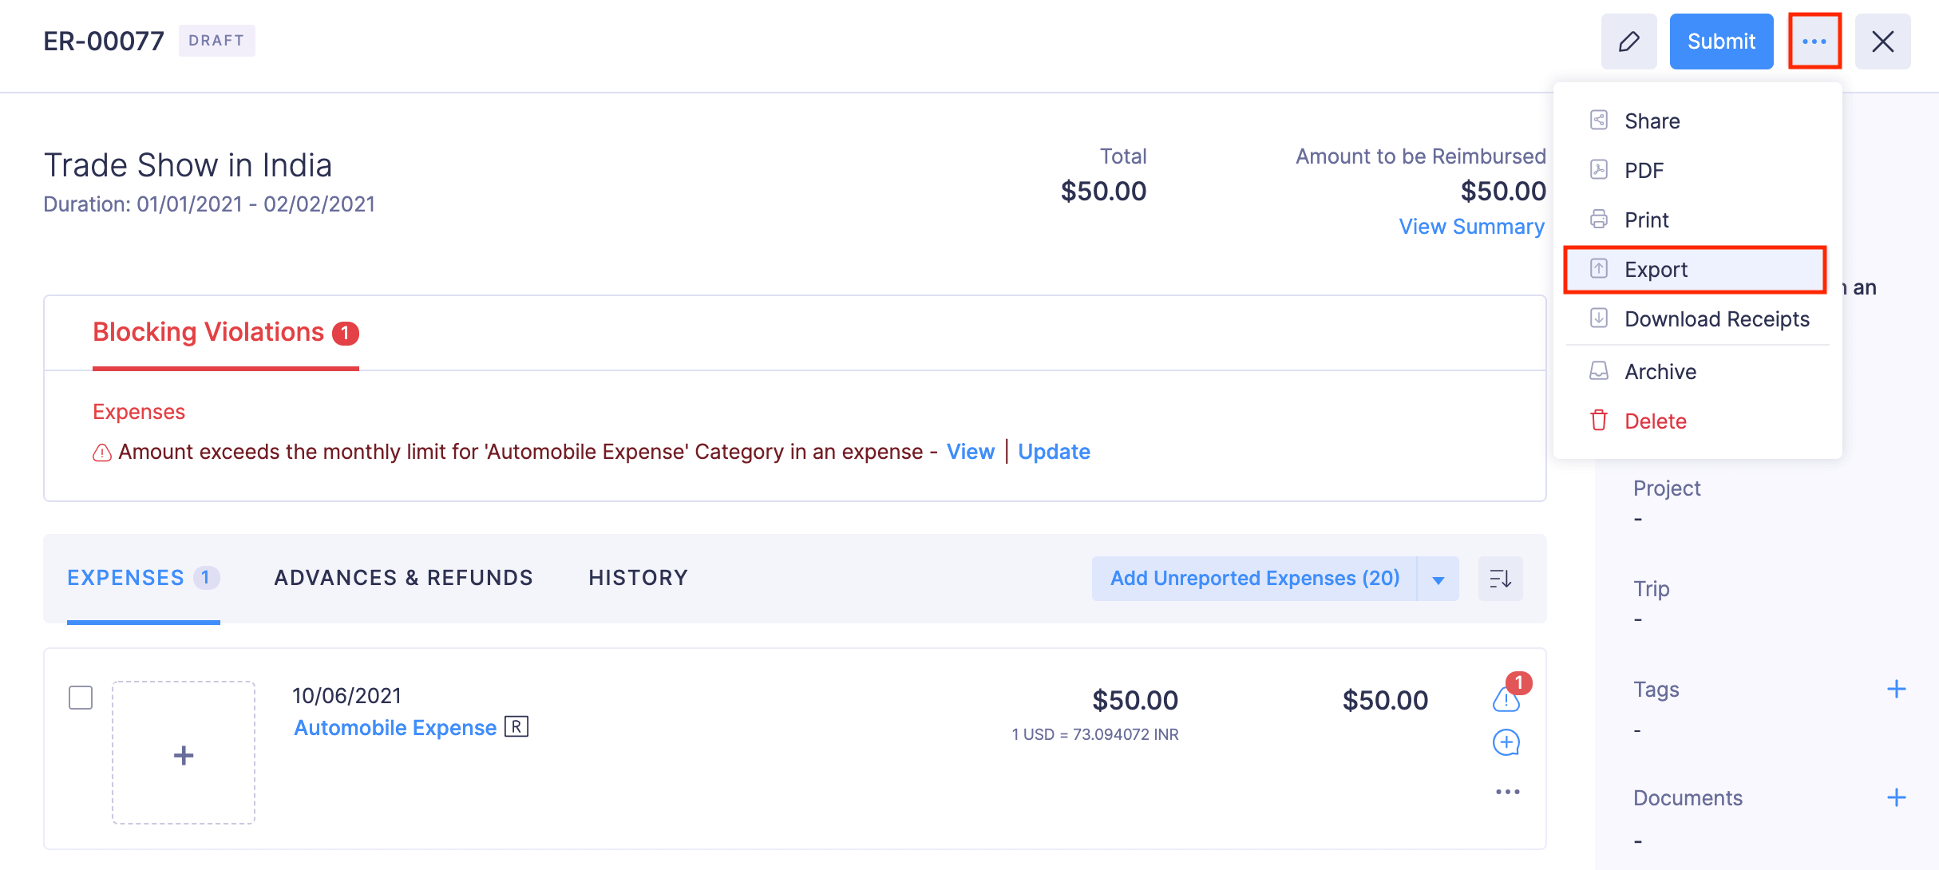This screenshot has height=870, width=1939.
Task: Close the report detail panel
Action: pyautogui.click(x=1882, y=42)
